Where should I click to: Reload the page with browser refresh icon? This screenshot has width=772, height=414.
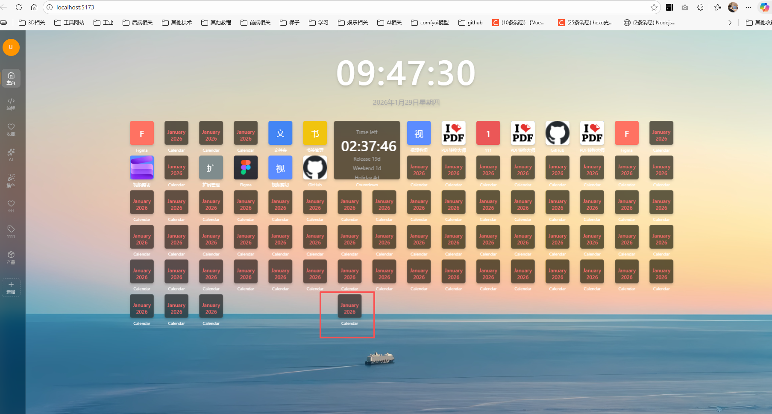tap(19, 7)
